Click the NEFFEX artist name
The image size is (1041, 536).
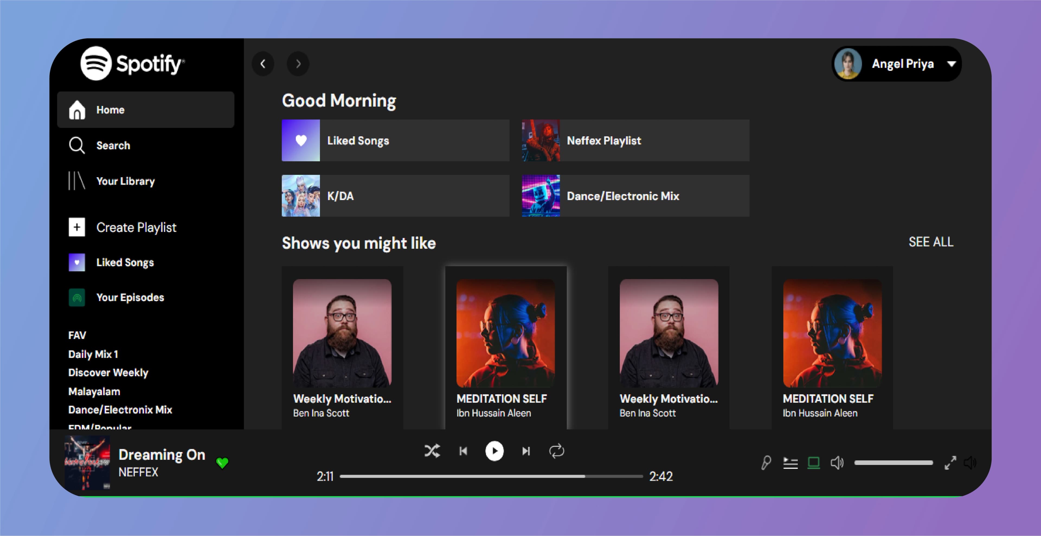coord(138,472)
